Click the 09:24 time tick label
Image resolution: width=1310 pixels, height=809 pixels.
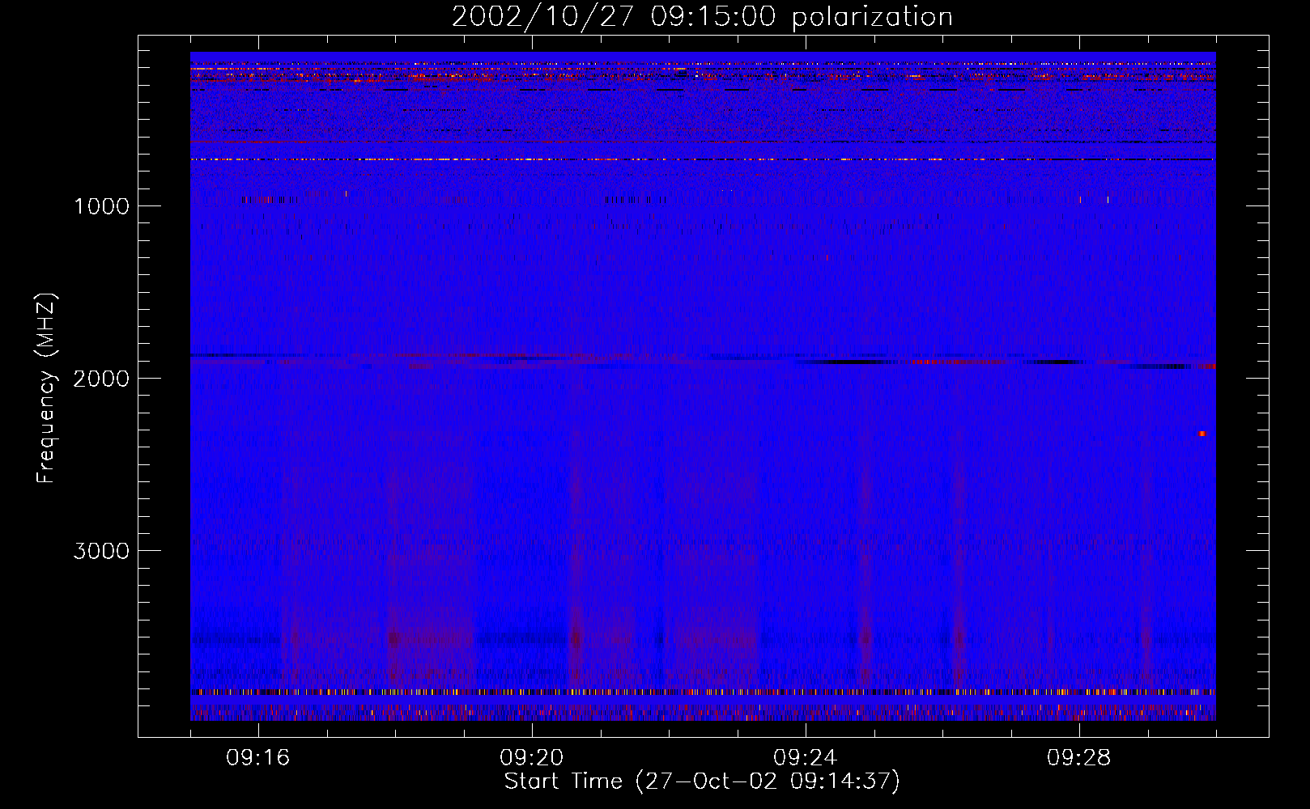pos(806,757)
